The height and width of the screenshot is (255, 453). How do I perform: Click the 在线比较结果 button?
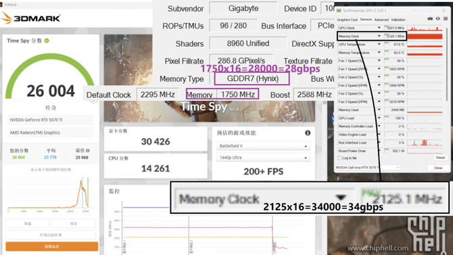click(51, 235)
